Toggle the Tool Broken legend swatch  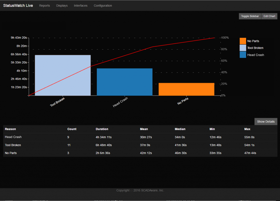pyautogui.click(x=243, y=48)
